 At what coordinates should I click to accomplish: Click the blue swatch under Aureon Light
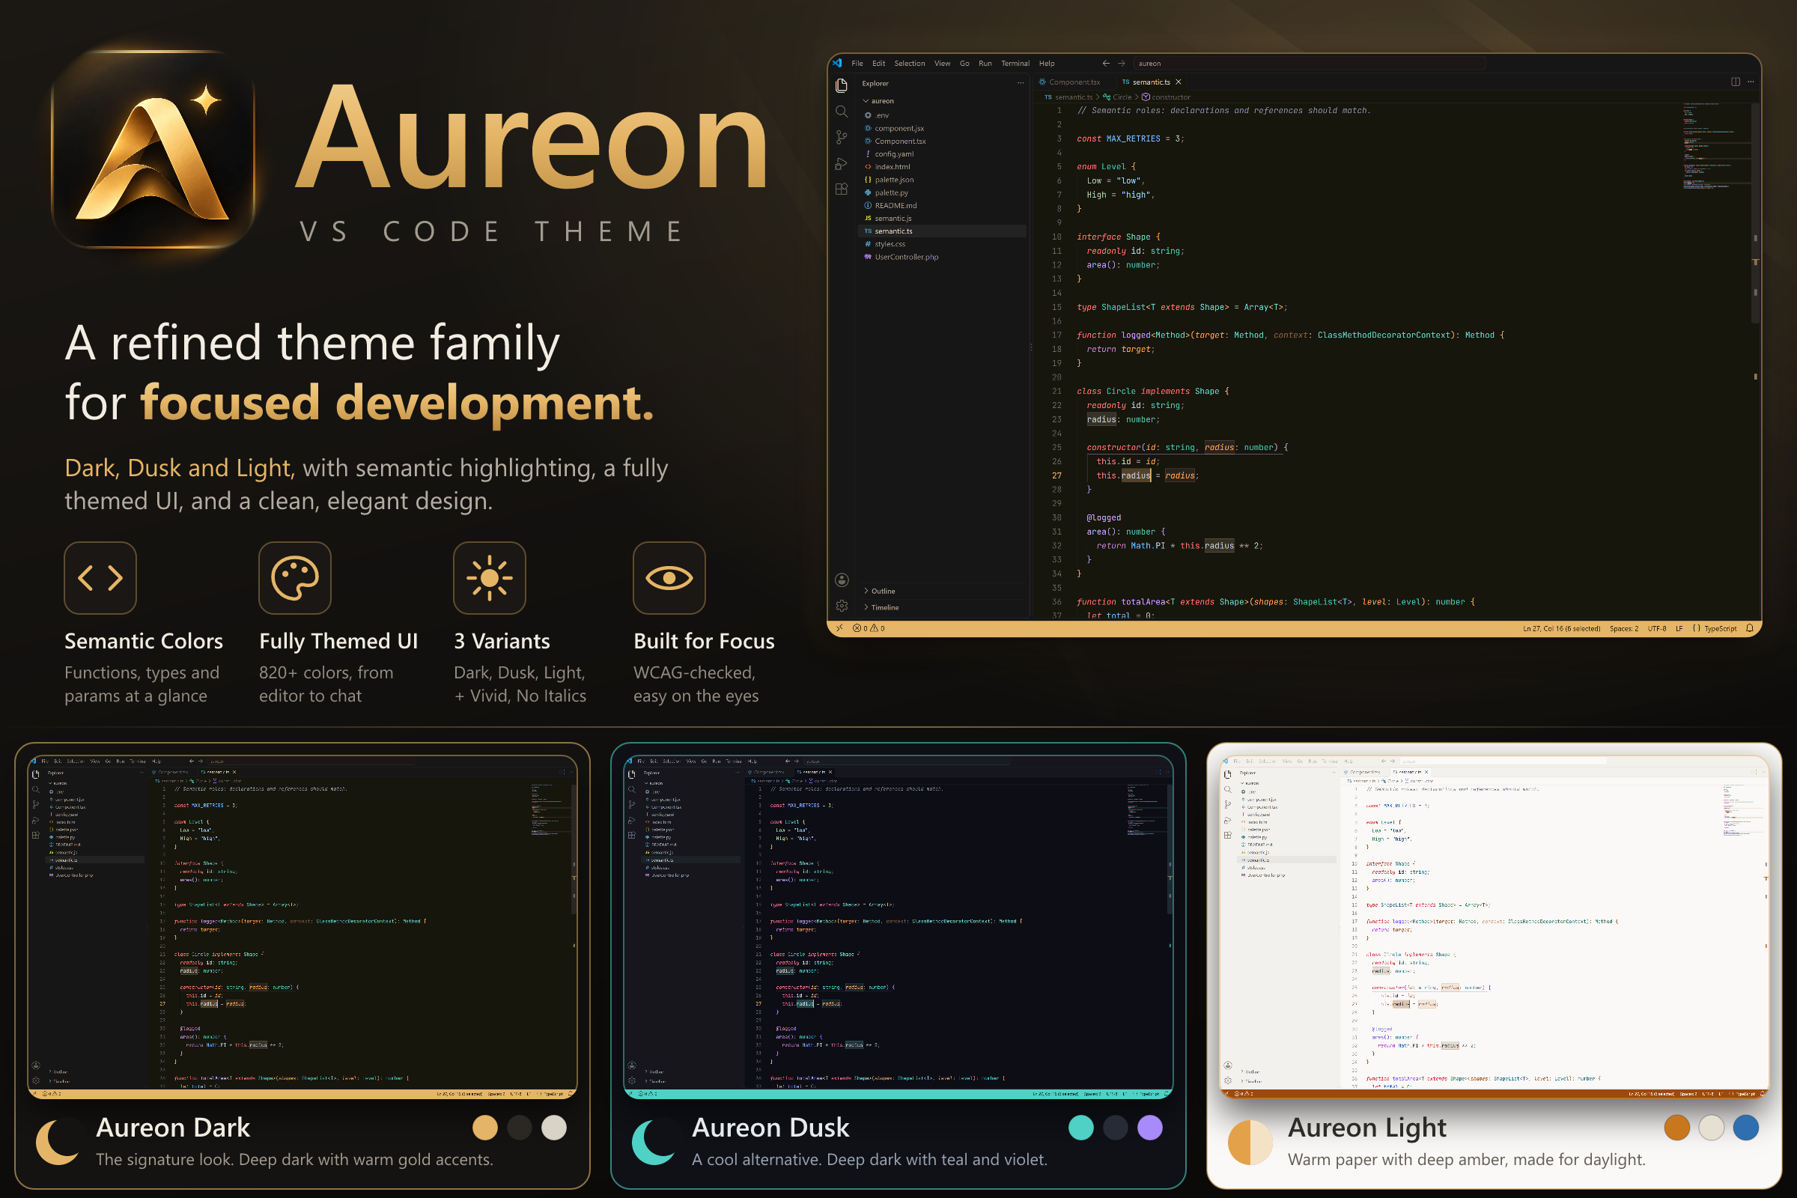tap(1746, 1128)
